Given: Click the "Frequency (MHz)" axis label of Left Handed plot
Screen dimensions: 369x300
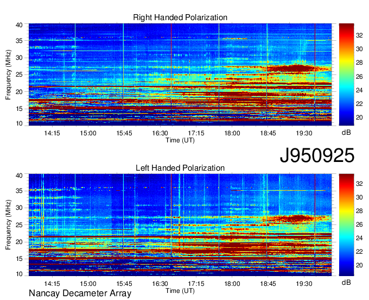Looking at the screenshot, I should (8, 225).
